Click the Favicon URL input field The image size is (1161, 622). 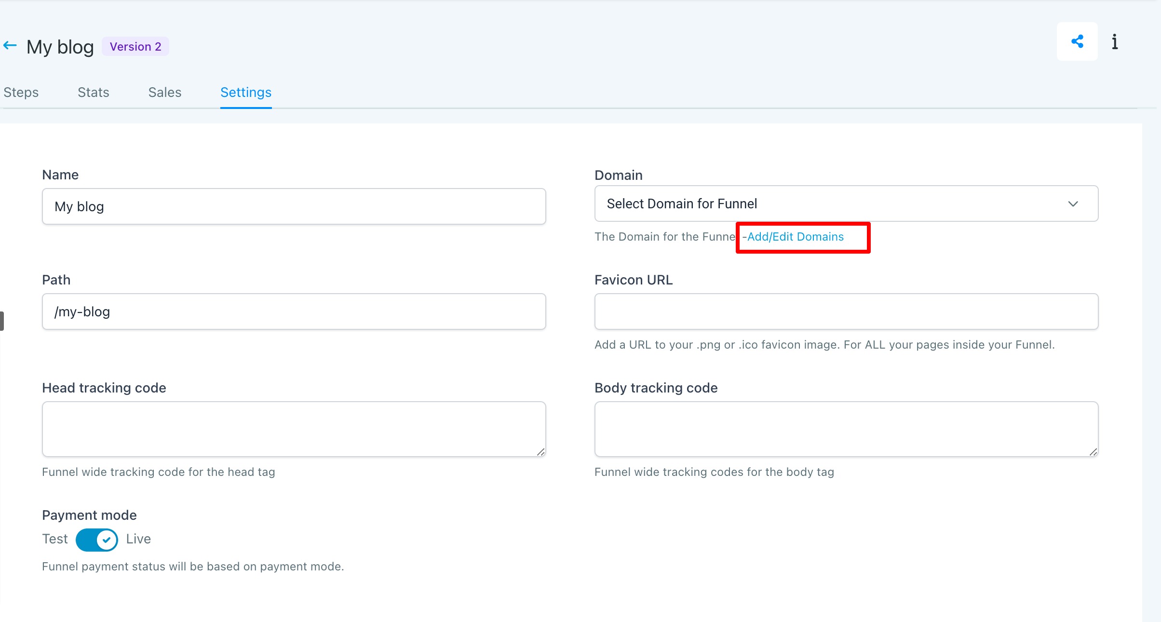click(846, 312)
